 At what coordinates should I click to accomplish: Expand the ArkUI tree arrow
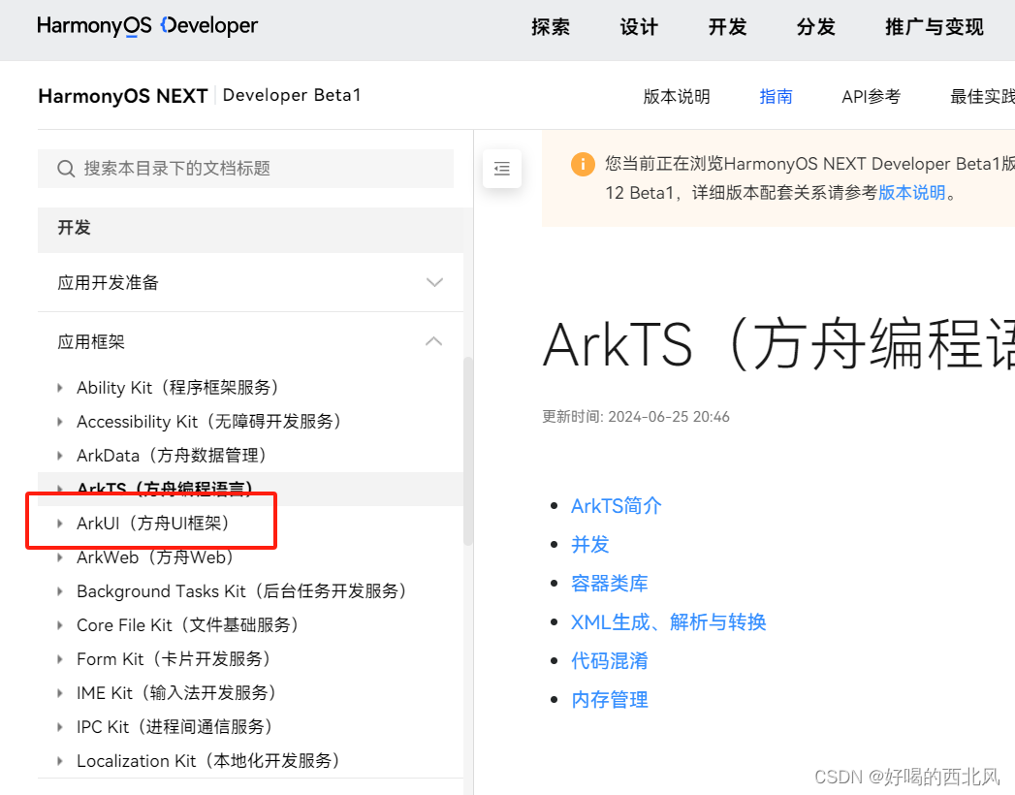[59, 524]
